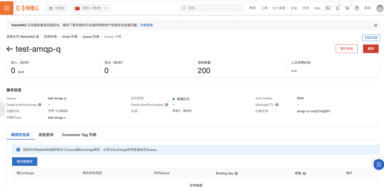Screen dimensions: 384x187
Task: Open the 华东1（杭州）region dropdown
Action: point(91,8)
